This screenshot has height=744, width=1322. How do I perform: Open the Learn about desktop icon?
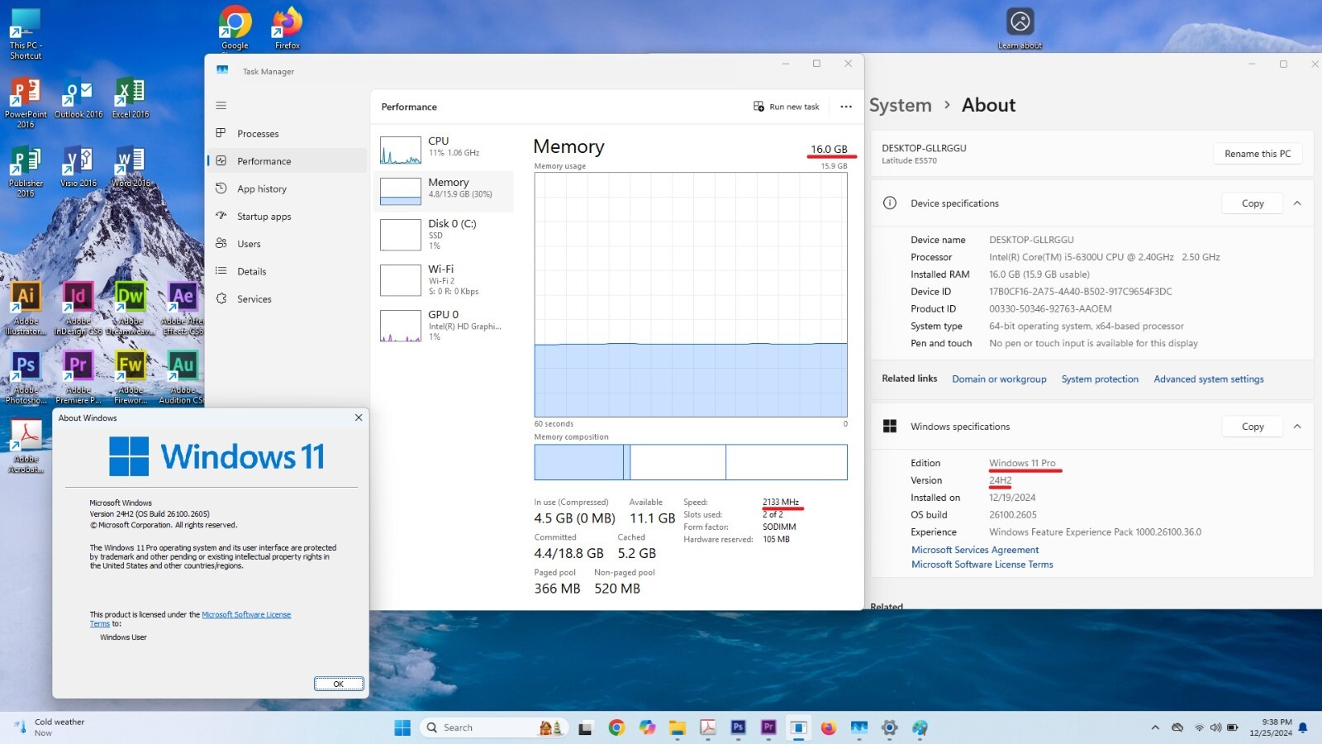pos(1020,28)
